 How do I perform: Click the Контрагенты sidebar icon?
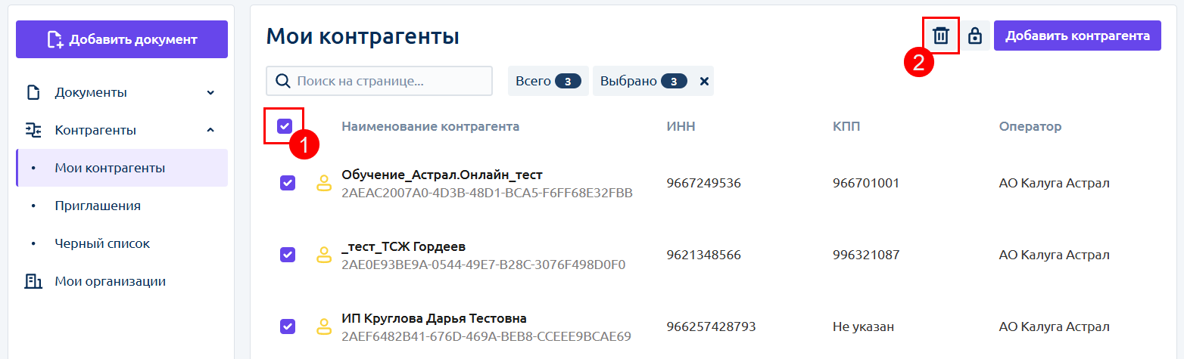pyautogui.click(x=33, y=130)
